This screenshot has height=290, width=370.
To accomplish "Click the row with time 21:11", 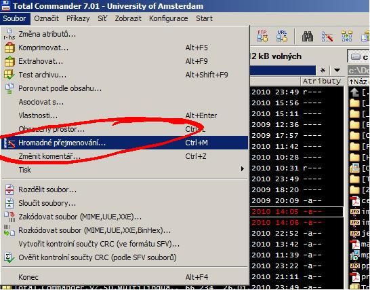I will point(297,277).
